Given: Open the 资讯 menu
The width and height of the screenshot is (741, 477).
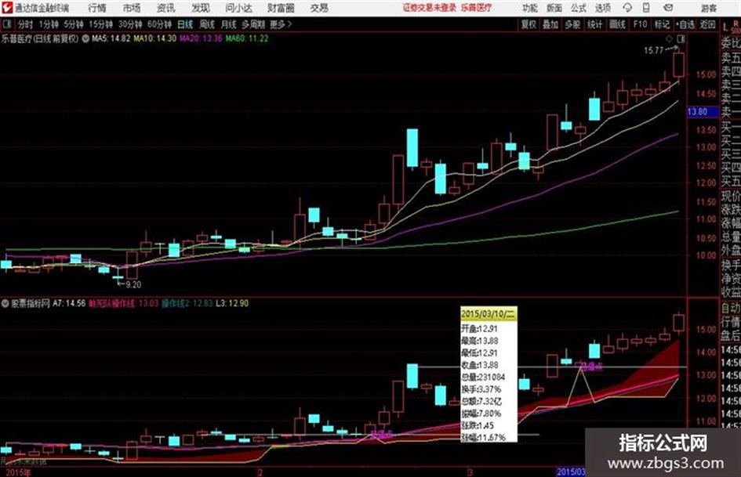Looking at the screenshot, I should 166,8.
